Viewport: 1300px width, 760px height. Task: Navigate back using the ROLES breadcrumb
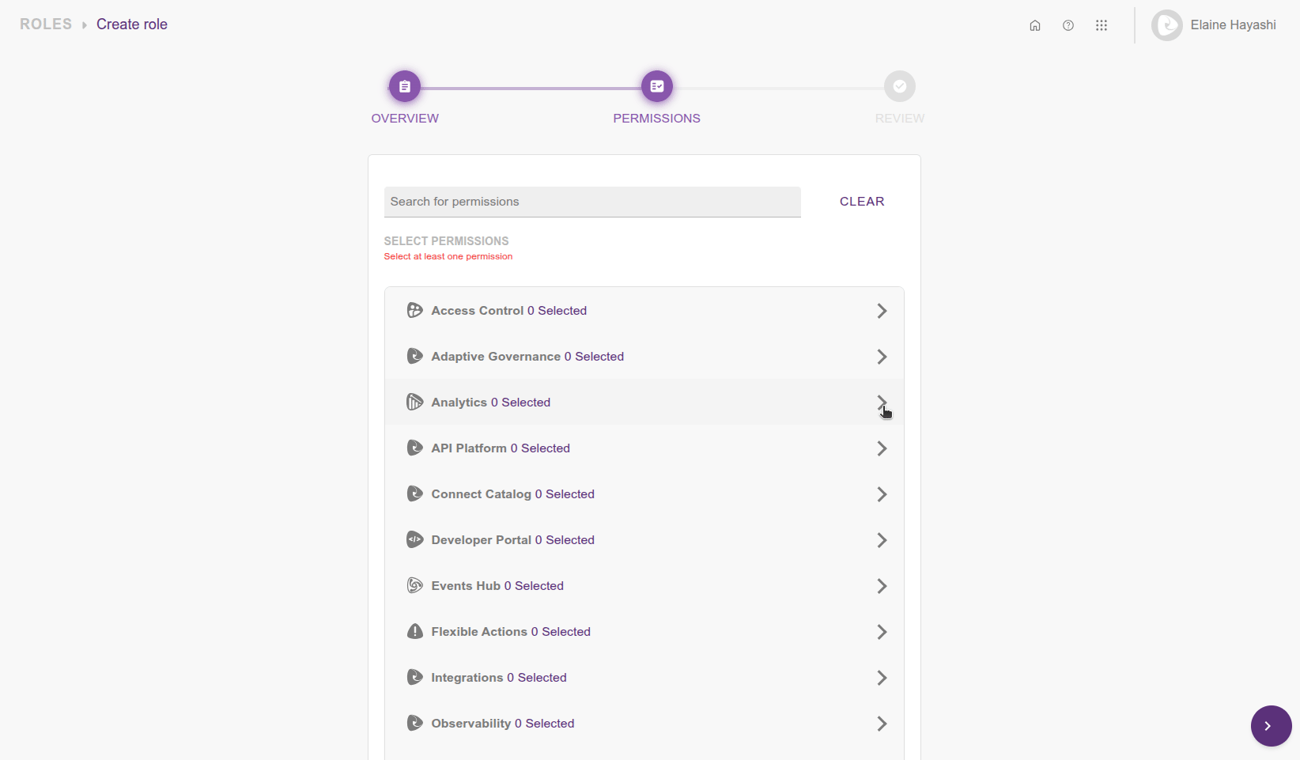tap(45, 24)
